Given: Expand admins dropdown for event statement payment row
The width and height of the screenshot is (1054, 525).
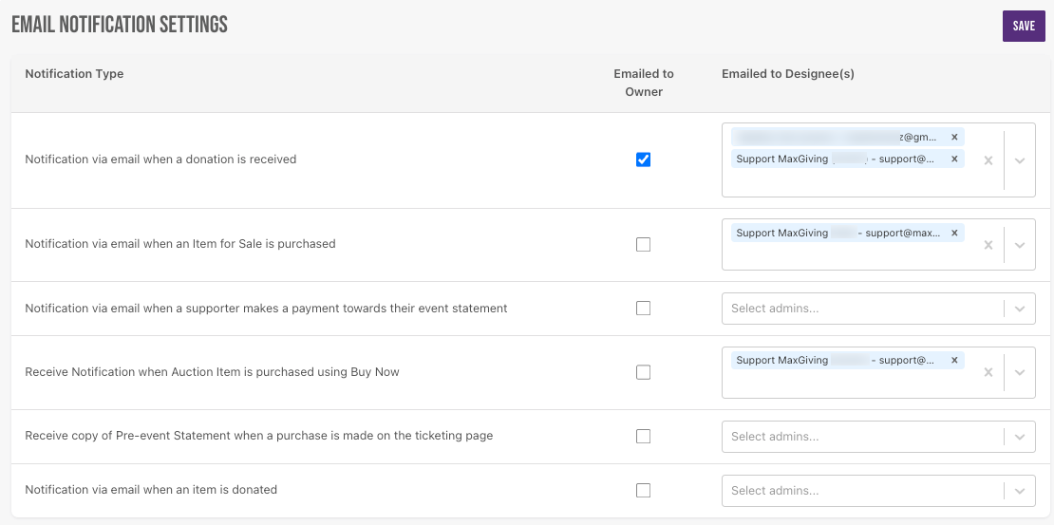Looking at the screenshot, I should point(1020,309).
